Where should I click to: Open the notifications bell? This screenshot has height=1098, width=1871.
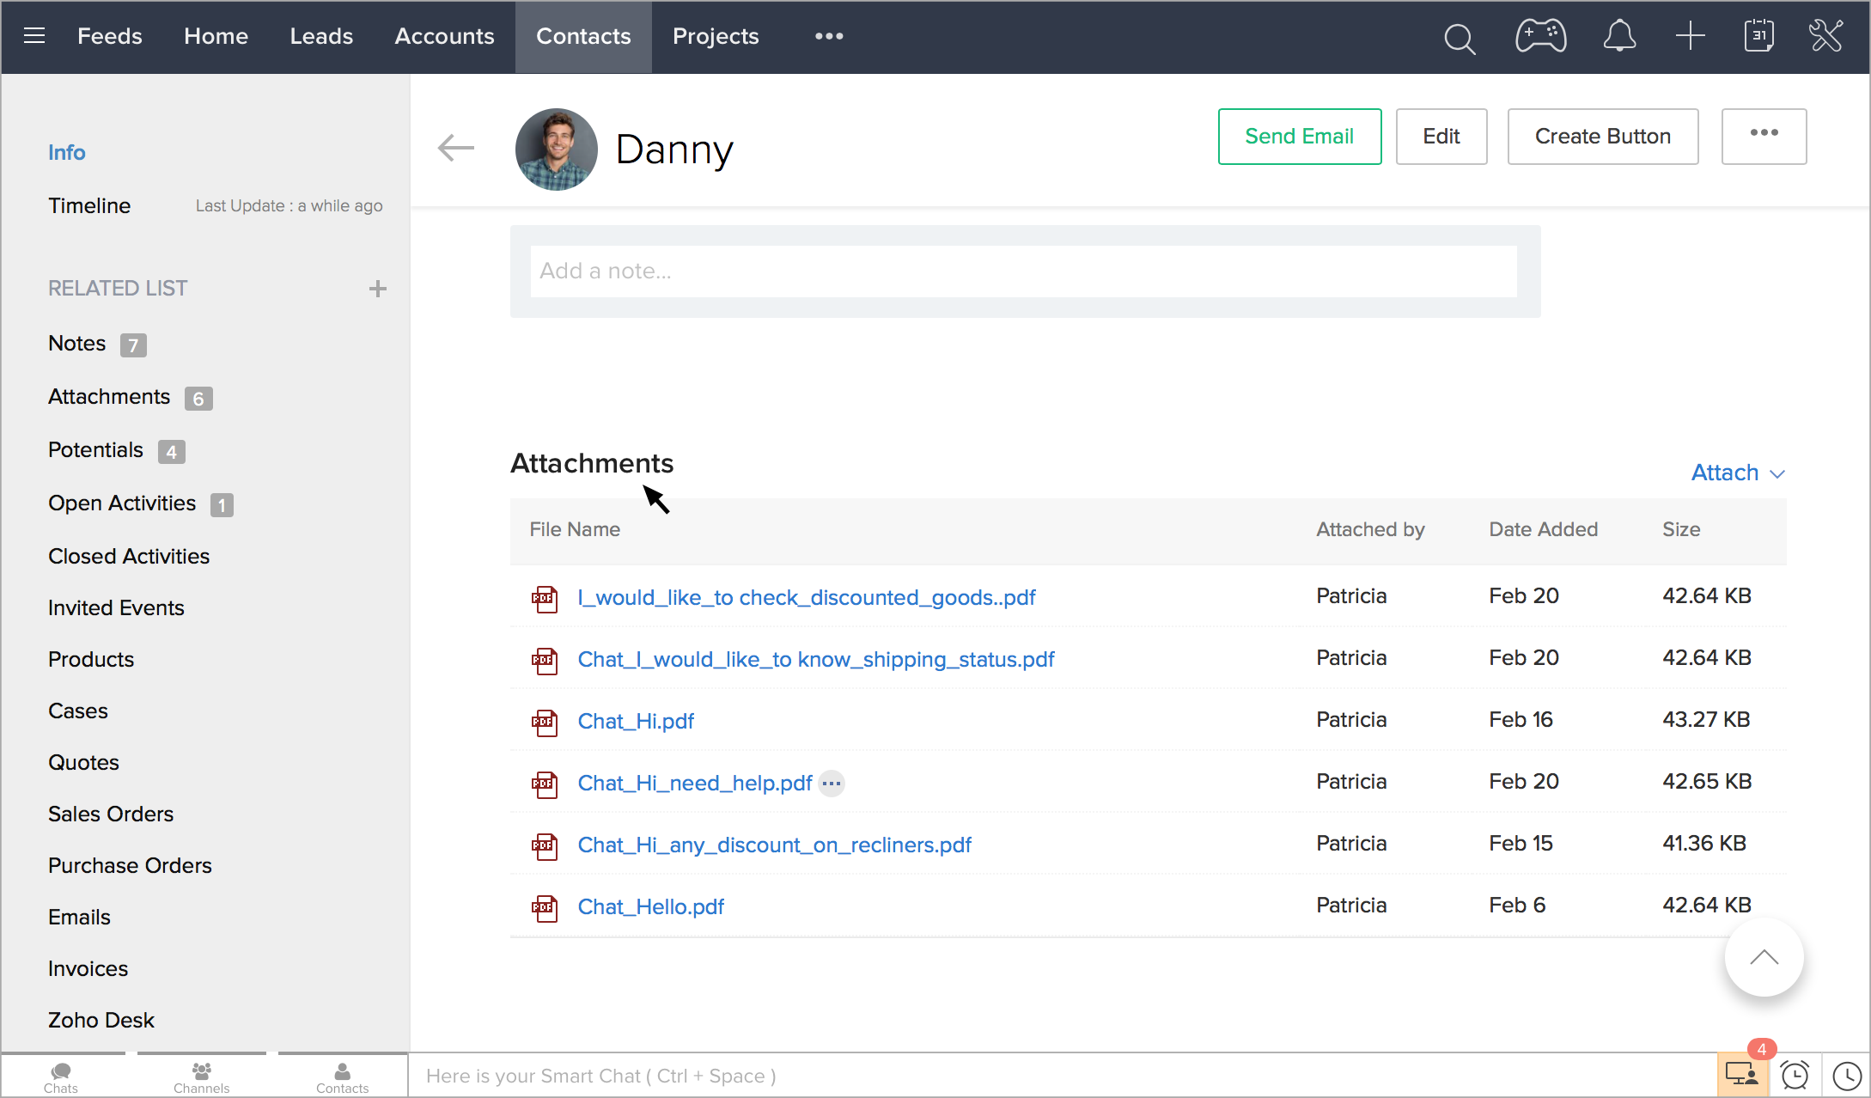pyautogui.click(x=1618, y=36)
